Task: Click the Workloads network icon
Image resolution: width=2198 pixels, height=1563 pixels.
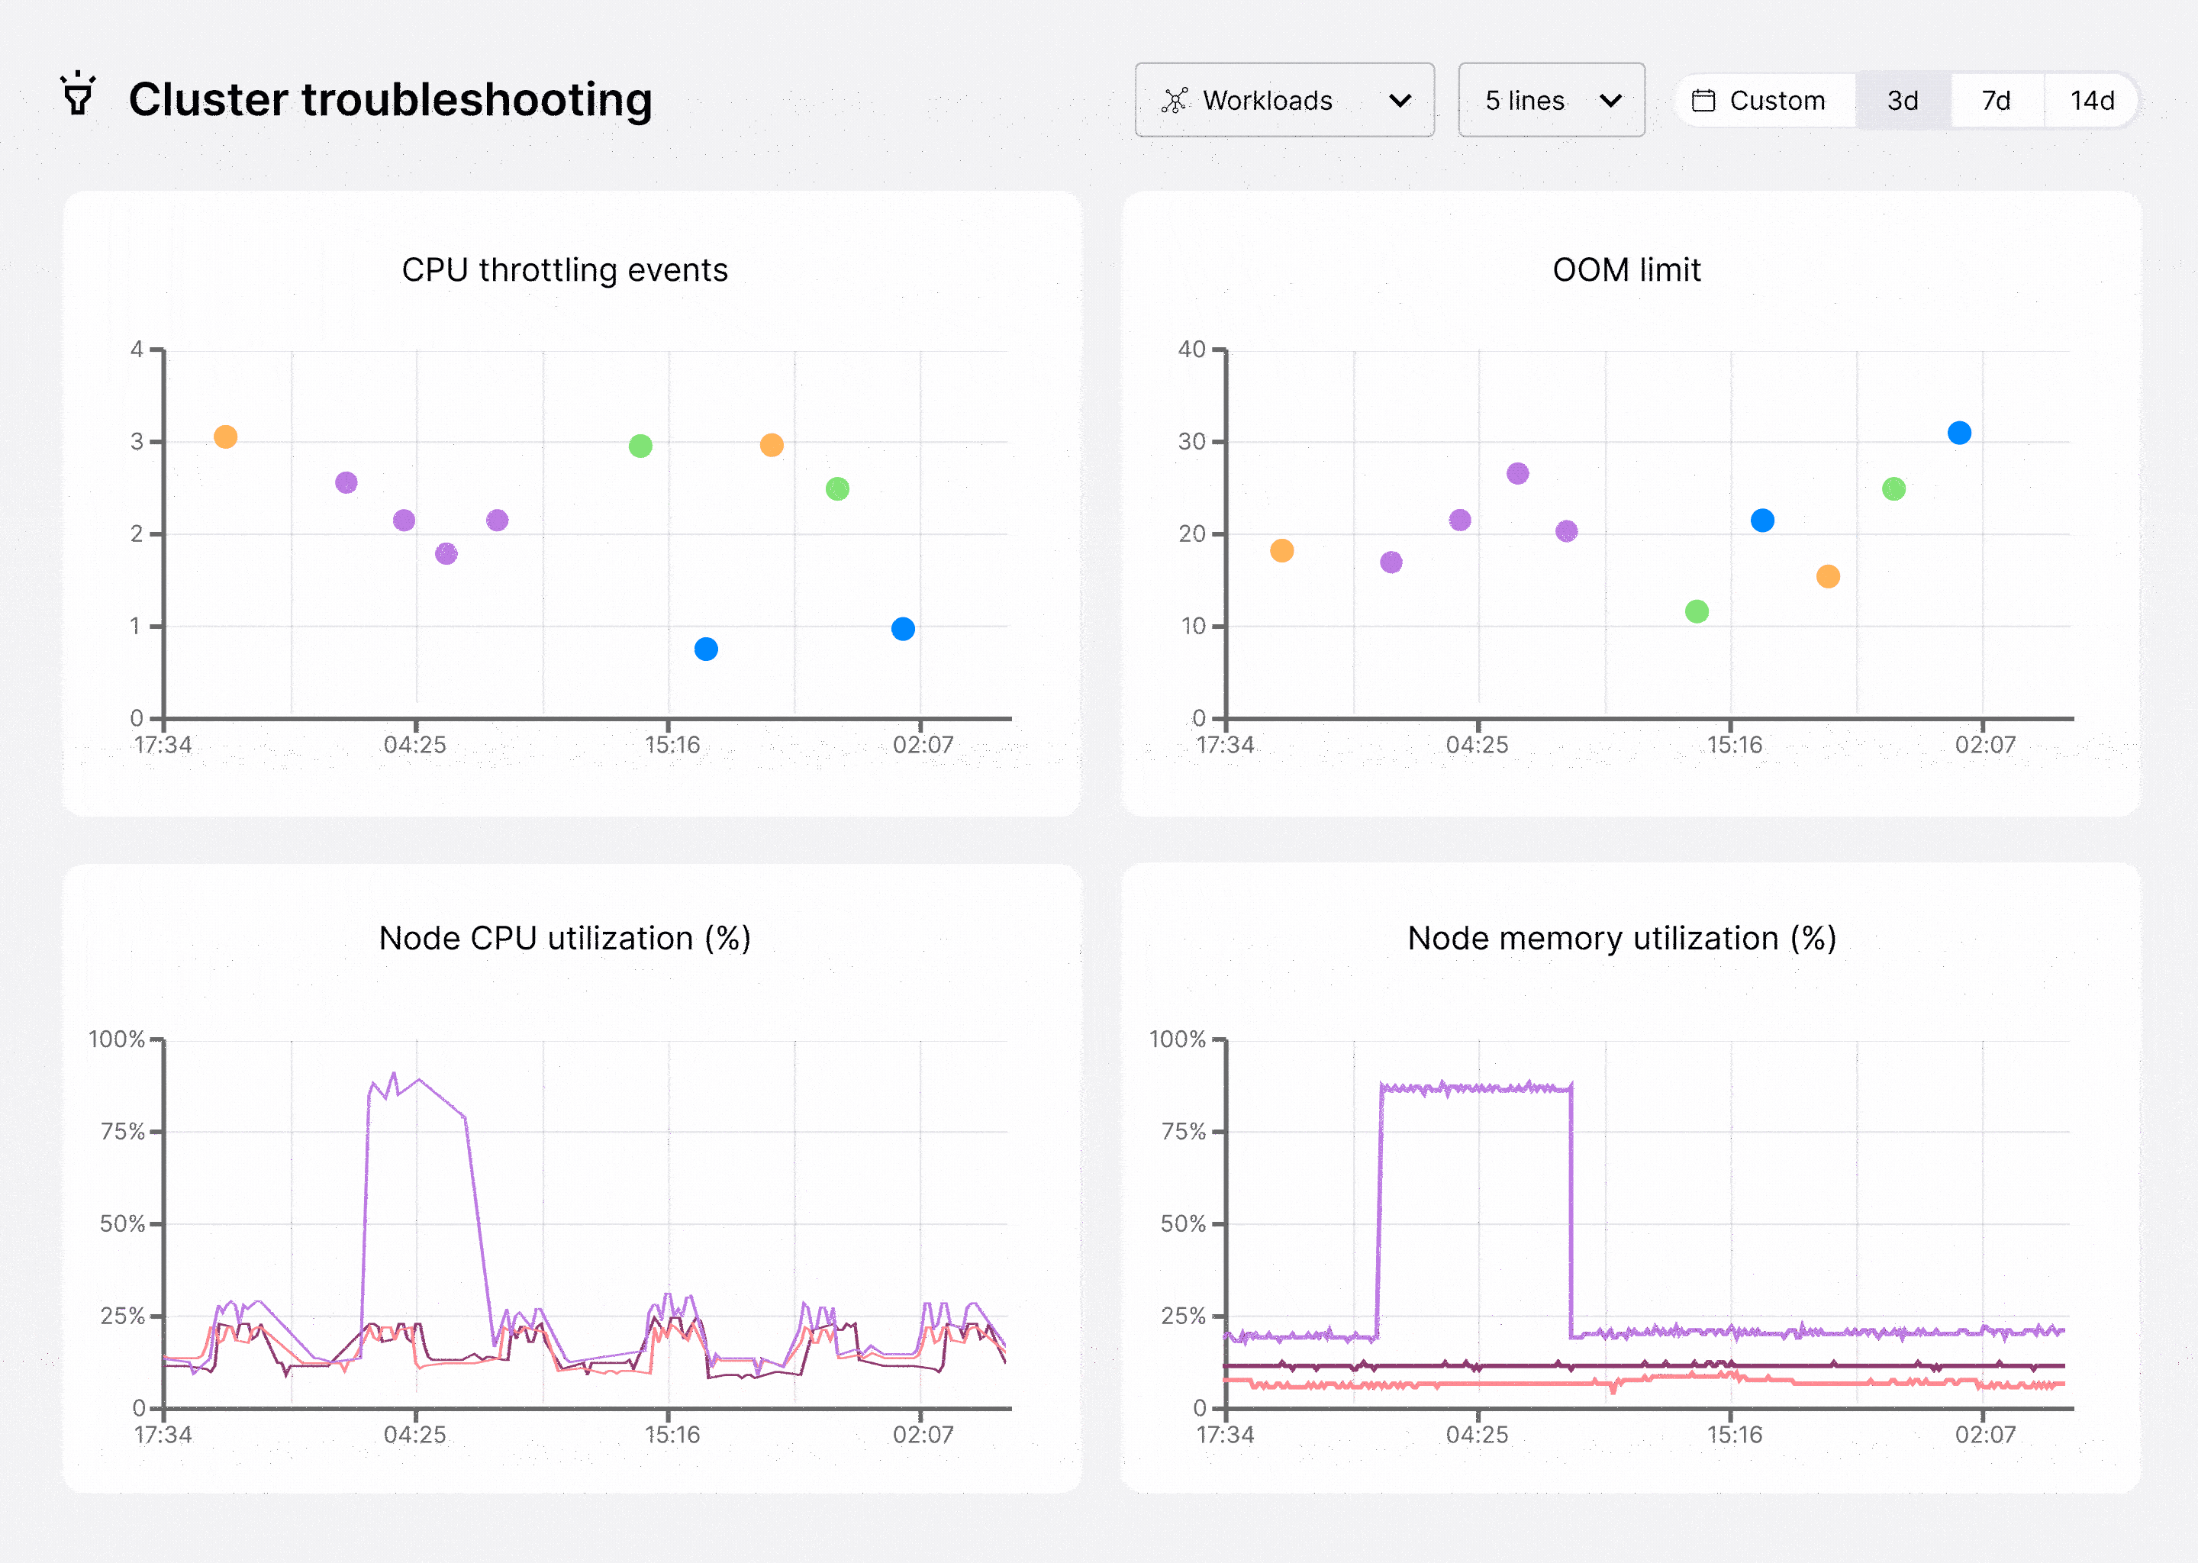Action: tap(1174, 100)
